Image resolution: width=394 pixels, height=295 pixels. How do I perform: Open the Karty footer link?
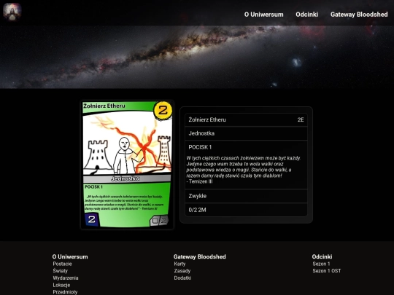pos(179,264)
